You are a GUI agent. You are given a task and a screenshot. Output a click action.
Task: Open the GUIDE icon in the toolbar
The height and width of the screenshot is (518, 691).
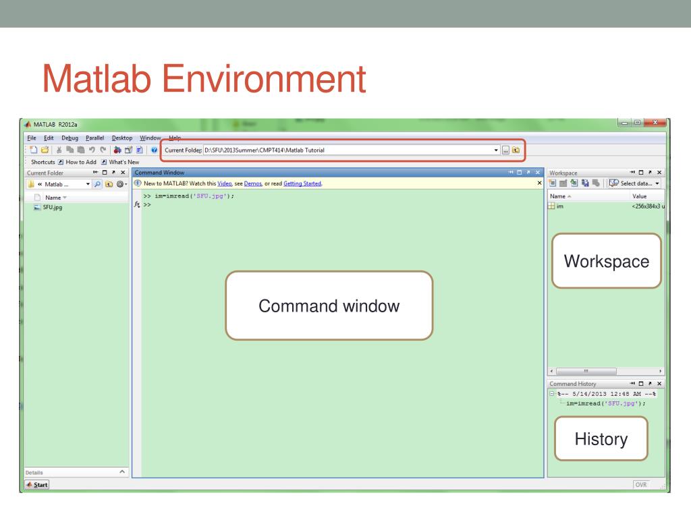point(128,150)
